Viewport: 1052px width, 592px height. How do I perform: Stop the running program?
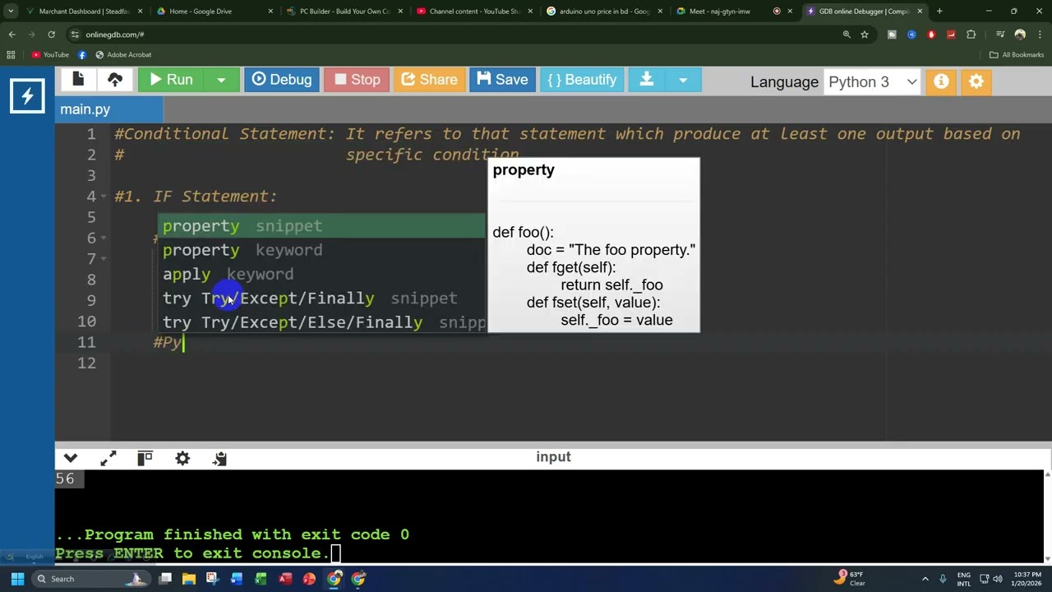pos(357,80)
